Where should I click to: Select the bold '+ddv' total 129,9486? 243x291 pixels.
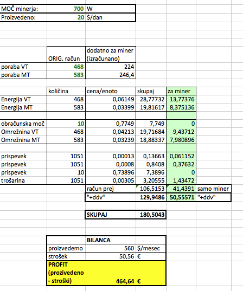(x=151, y=197)
